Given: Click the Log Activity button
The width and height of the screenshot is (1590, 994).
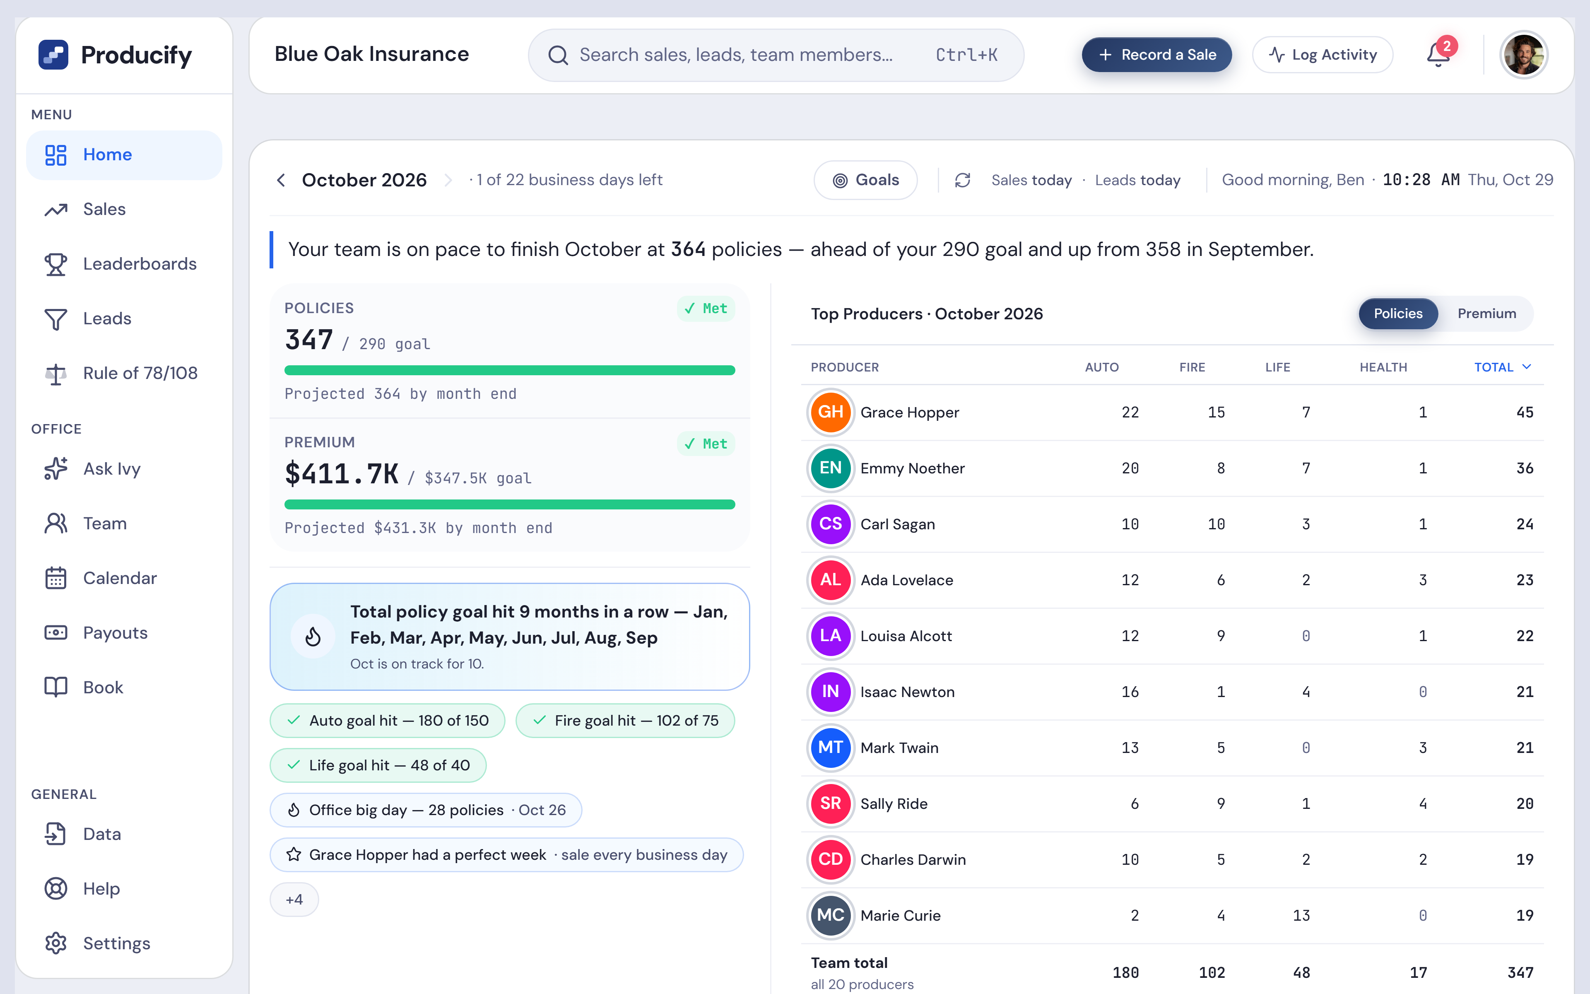Looking at the screenshot, I should [1322, 55].
